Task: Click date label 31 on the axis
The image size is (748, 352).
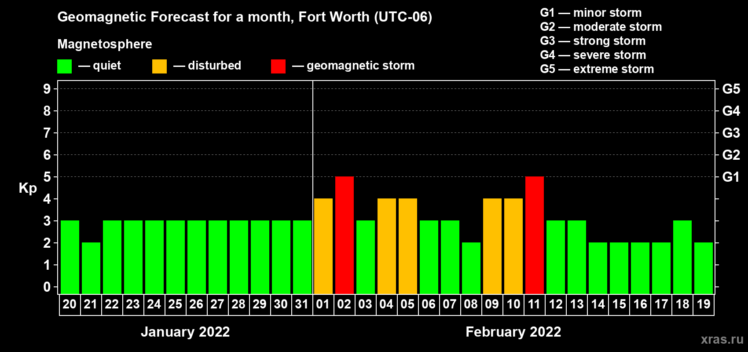Action: pos(302,304)
